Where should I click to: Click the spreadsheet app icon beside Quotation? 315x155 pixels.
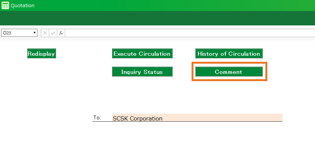tap(5, 6)
